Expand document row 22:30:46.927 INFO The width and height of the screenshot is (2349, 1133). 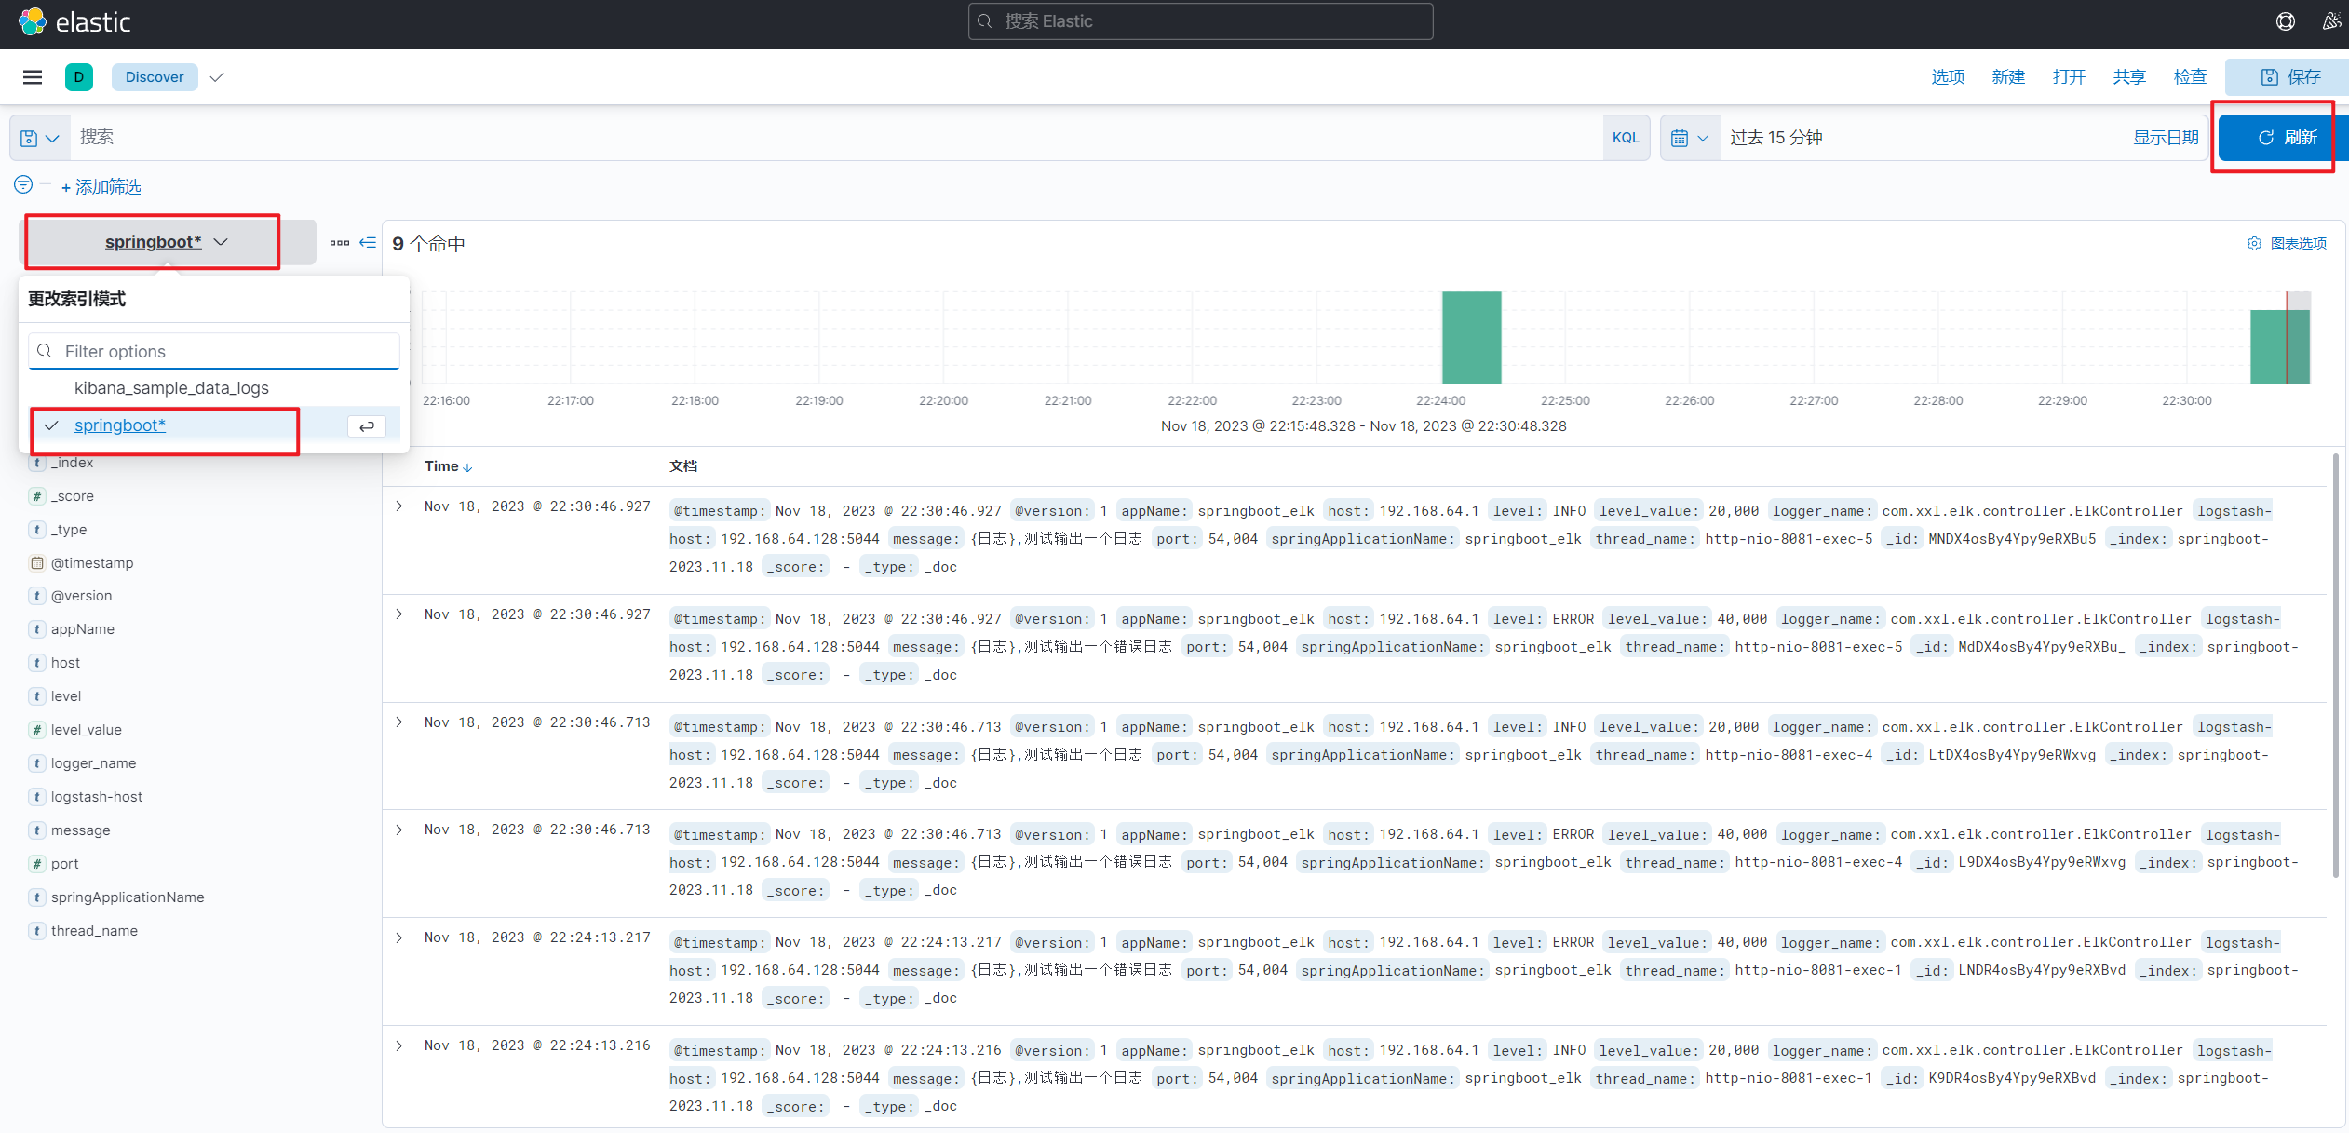click(x=398, y=506)
